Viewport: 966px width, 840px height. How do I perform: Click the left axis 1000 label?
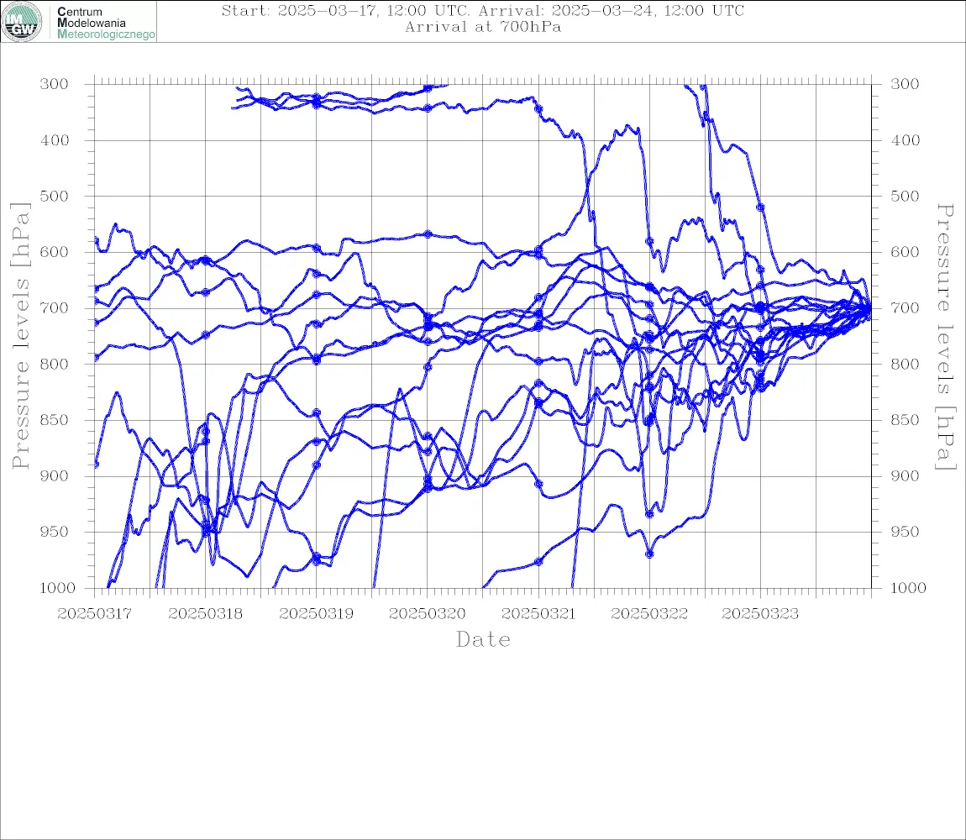(x=57, y=588)
